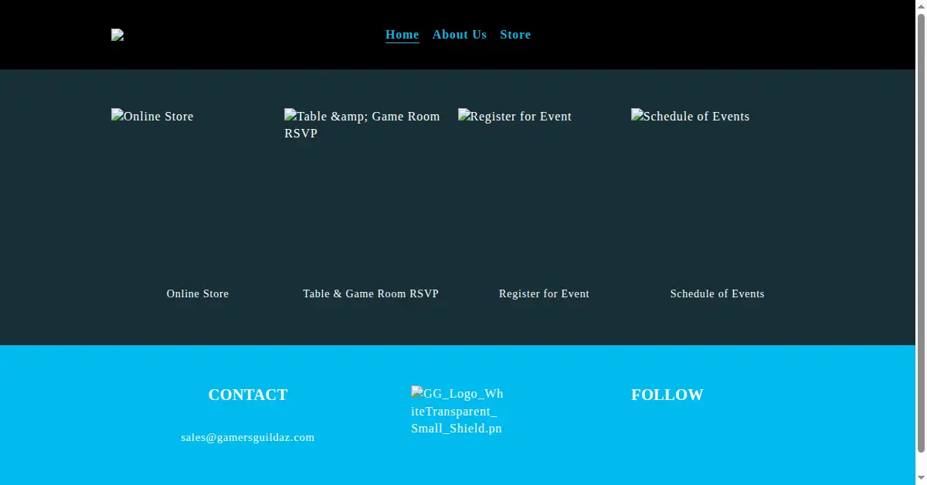Click the Schedule of Events image placeholder
The height and width of the screenshot is (485, 927).
tap(717, 195)
